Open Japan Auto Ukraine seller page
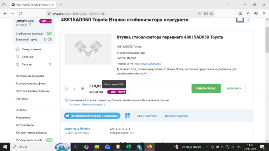The image size is (269, 151). [77, 129]
